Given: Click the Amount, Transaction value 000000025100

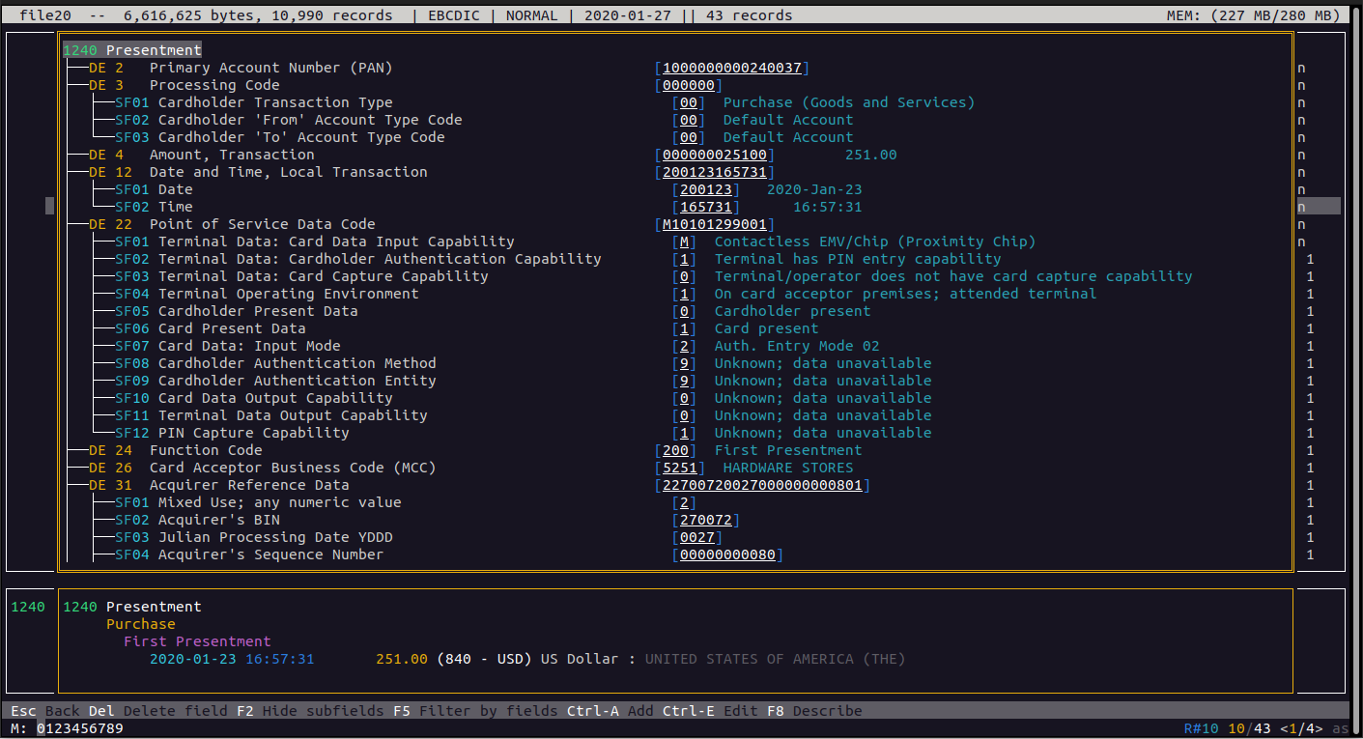Looking at the screenshot, I should tap(715, 155).
